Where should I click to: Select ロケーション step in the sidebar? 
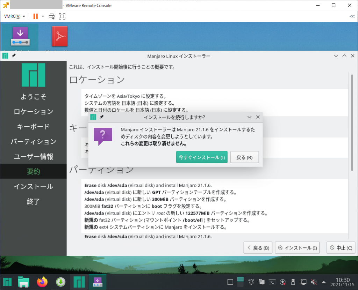point(33,111)
